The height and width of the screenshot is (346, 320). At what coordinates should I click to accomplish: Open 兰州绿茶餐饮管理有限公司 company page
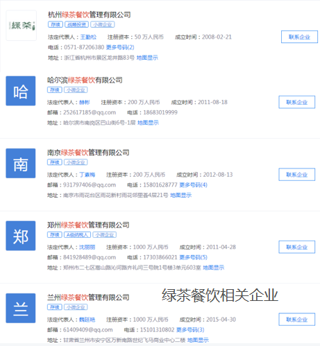point(88,297)
